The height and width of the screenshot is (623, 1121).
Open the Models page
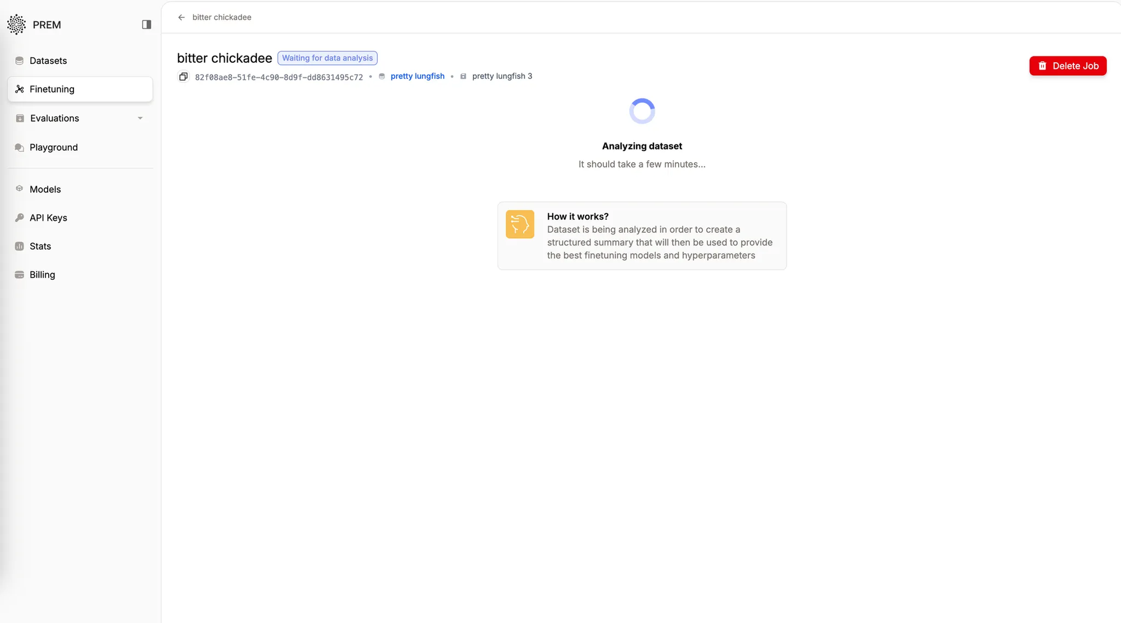point(45,190)
